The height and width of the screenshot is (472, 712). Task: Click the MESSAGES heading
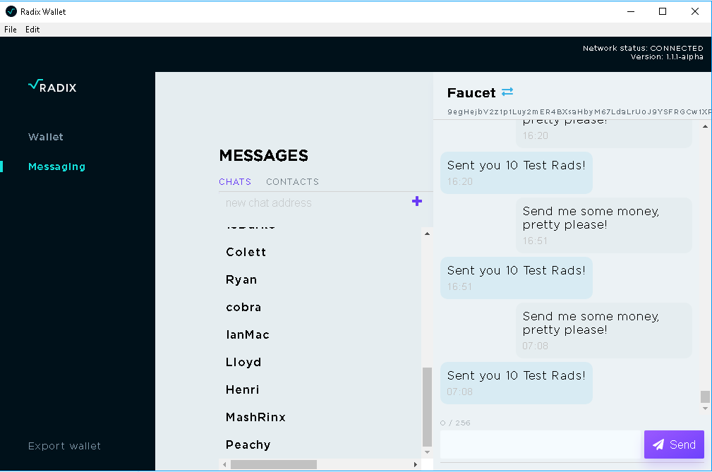[263, 156]
